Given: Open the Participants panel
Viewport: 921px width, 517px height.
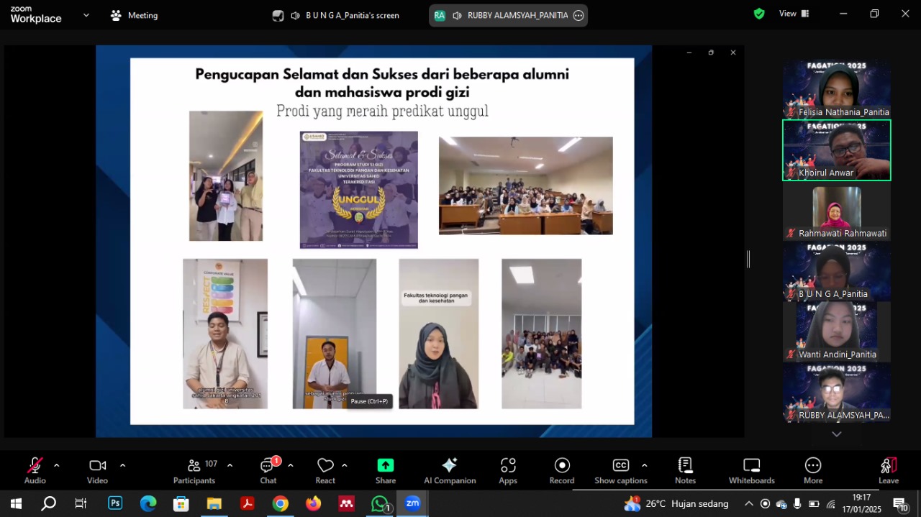Looking at the screenshot, I should (194, 471).
